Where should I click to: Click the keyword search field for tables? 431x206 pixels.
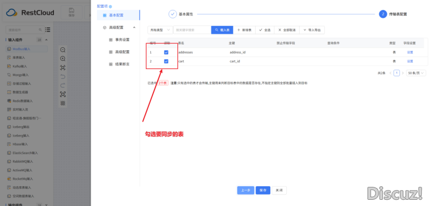pos(192,30)
